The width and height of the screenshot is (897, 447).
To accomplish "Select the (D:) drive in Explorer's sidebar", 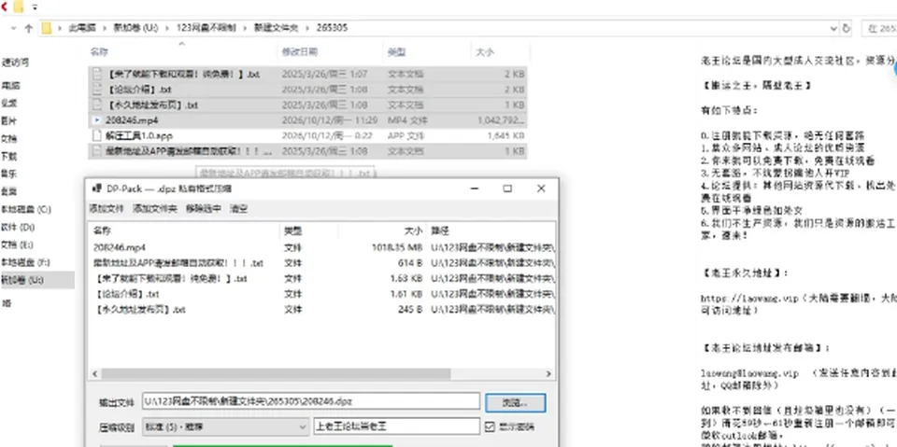I will coord(18,228).
